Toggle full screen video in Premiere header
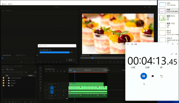 coord(154,7)
